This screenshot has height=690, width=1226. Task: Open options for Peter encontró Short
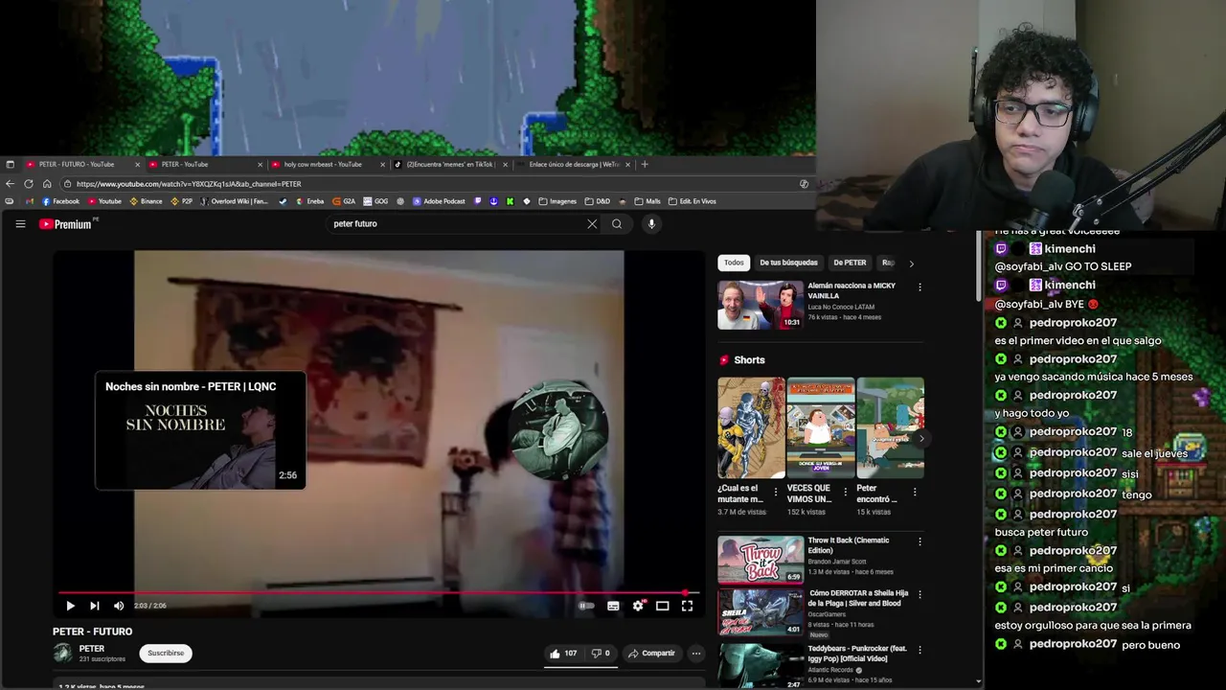point(915,492)
